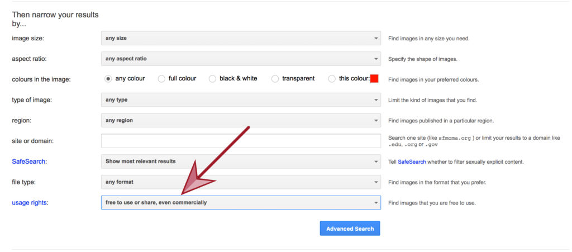This screenshot has height=252, width=572.
Task: Expand the aspect ratio dropdown
Action: 241,58
